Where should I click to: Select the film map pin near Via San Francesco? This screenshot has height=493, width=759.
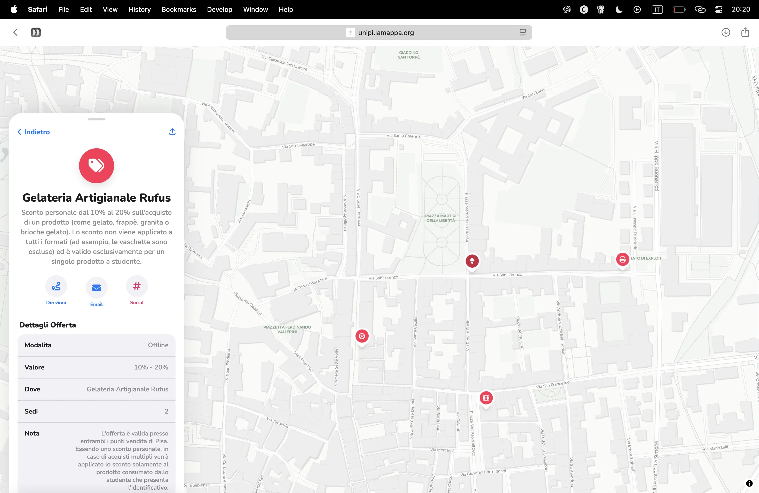(486, 398)
